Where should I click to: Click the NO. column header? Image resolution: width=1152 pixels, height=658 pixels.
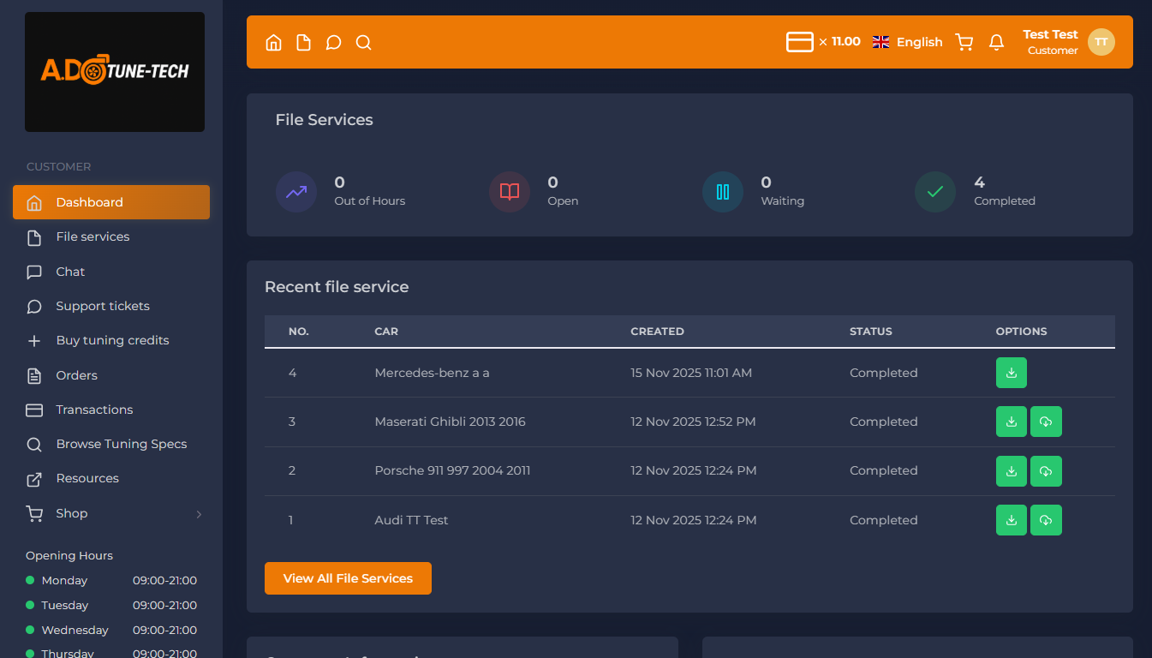299,332
